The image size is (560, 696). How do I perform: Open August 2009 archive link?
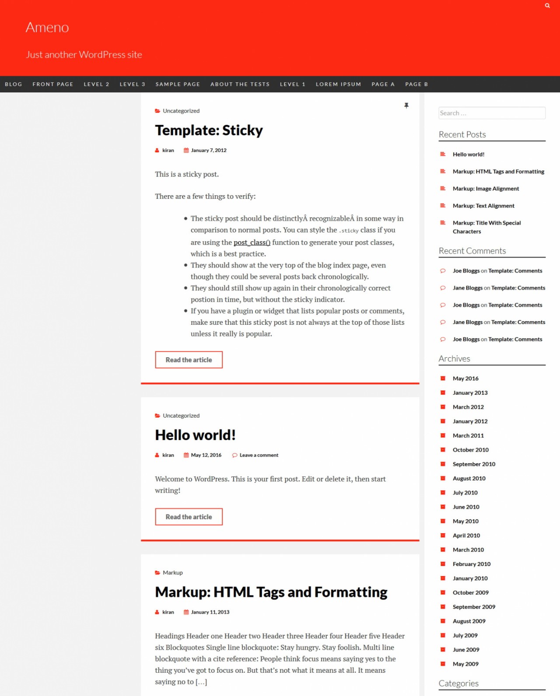(469, 621)
